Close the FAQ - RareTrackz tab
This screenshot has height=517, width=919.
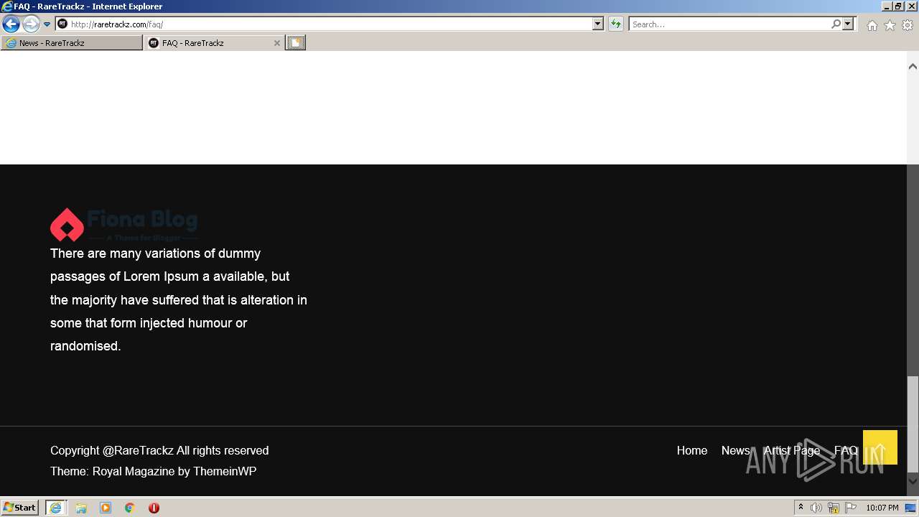coord(277,43)
